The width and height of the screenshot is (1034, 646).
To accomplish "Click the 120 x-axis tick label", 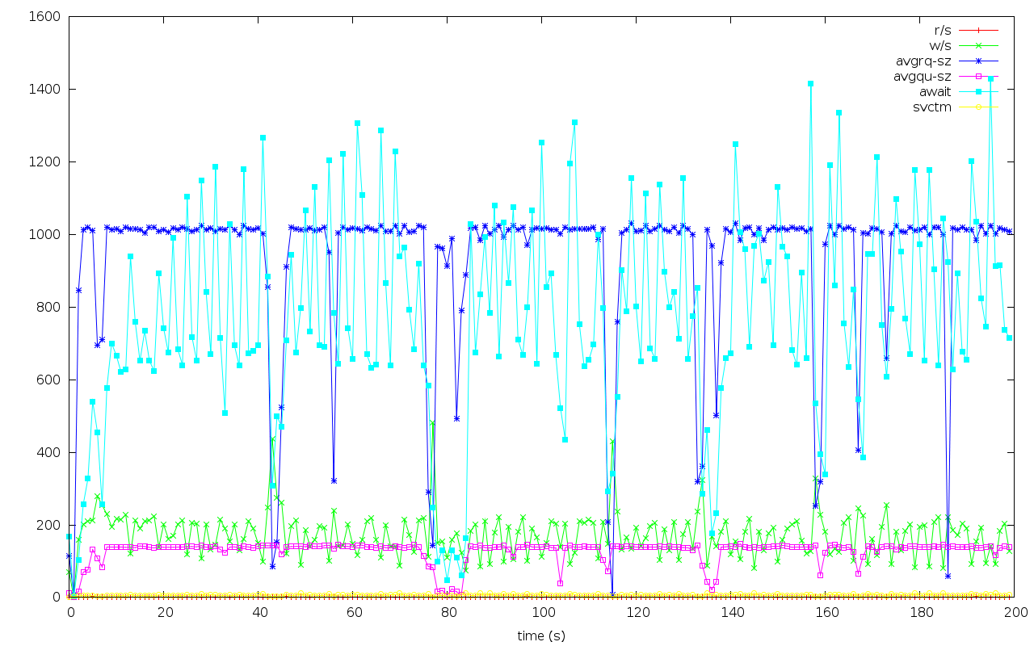I will [637, 613].
